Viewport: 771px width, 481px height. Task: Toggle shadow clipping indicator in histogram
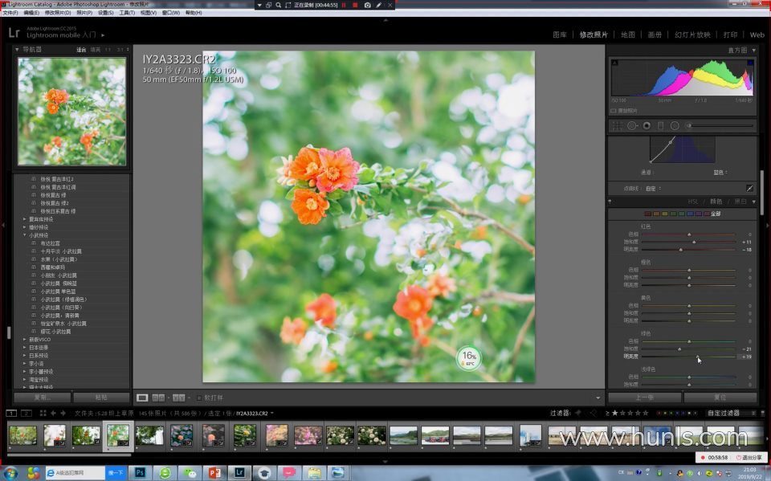(614, 63)
